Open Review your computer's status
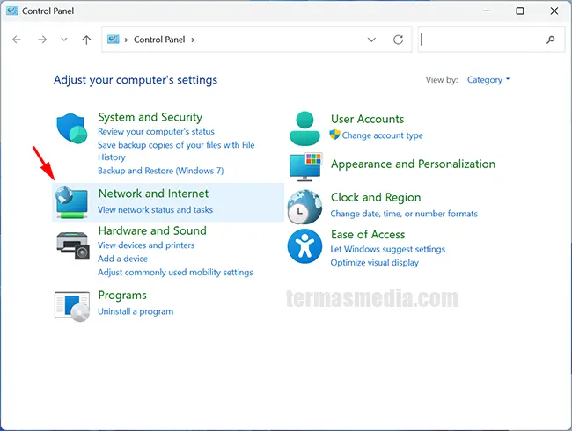572x431 pixels. coord(156,131)
